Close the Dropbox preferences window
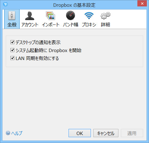The height and width of the screenshot is (143, 149). (142, 3)
